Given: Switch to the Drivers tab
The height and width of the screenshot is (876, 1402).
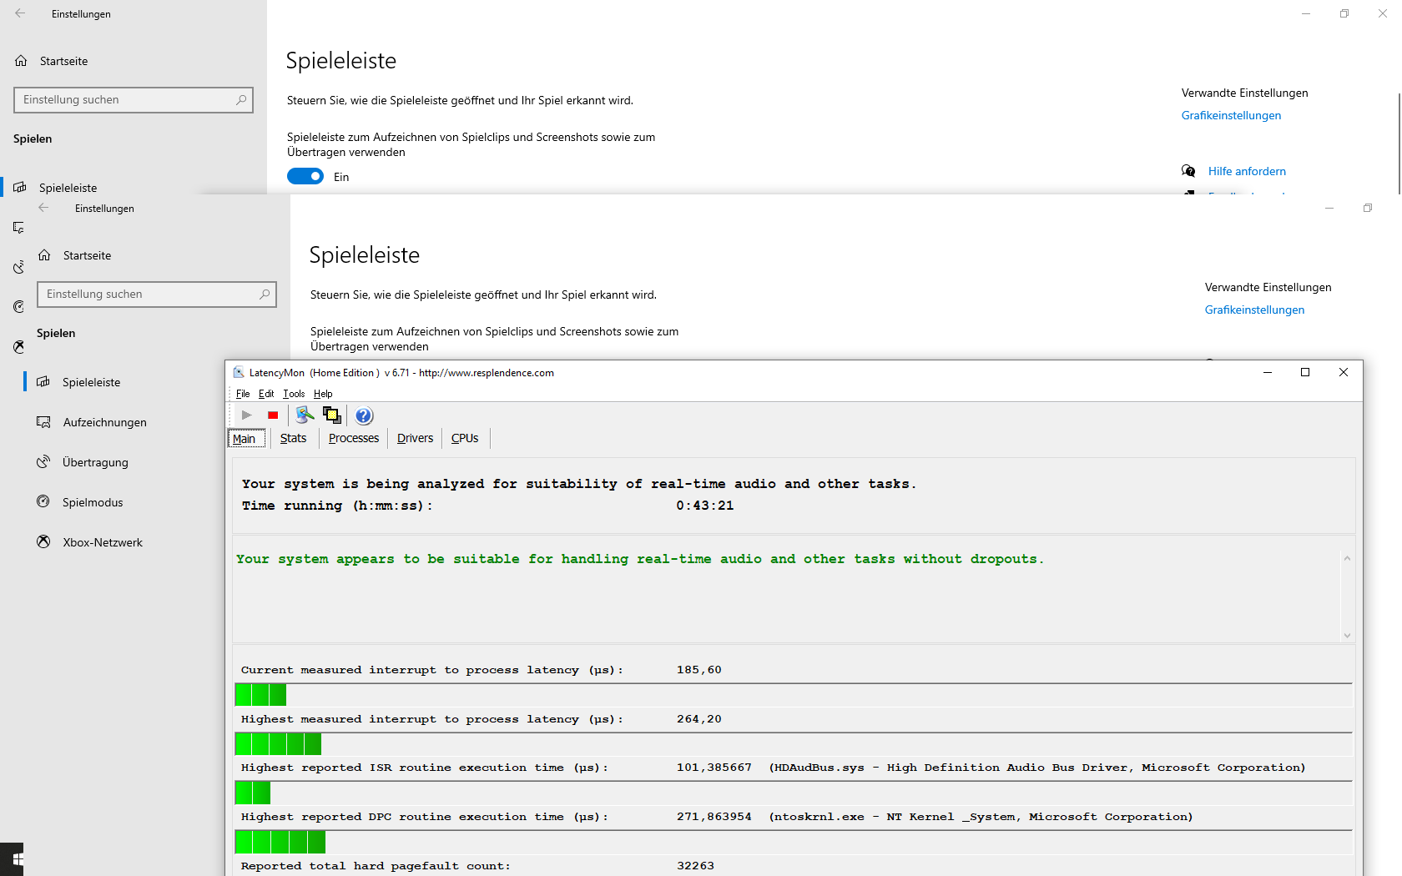Looking at the screenshot, I should tap(415, 438).
